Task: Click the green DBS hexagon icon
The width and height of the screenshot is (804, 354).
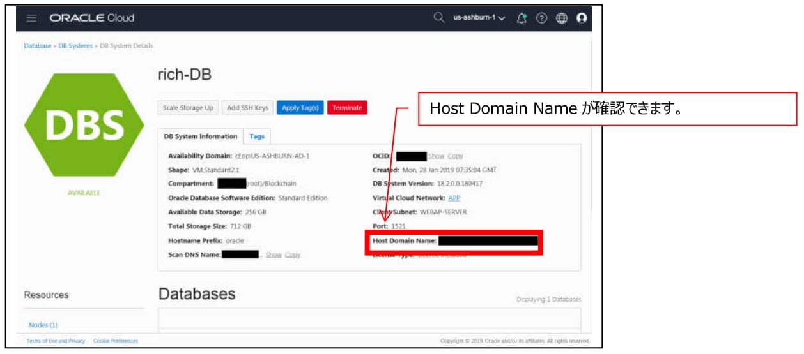Action: point(84,125)
